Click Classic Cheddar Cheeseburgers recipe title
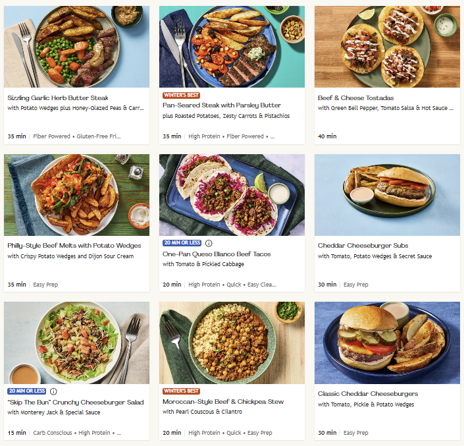 368,394
